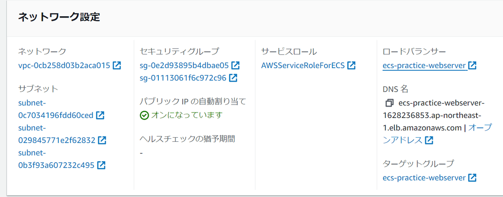Image resolution: width=503 pixels, height=197 pixels.
Task: Open security group sg-01113061f6c972c96
Action: tap(183, 78)
